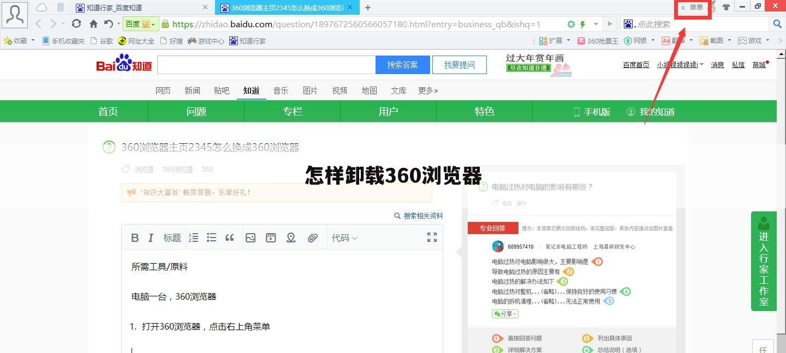
Task: Open the 网址大全 bookmark
Action: point(136,41)
